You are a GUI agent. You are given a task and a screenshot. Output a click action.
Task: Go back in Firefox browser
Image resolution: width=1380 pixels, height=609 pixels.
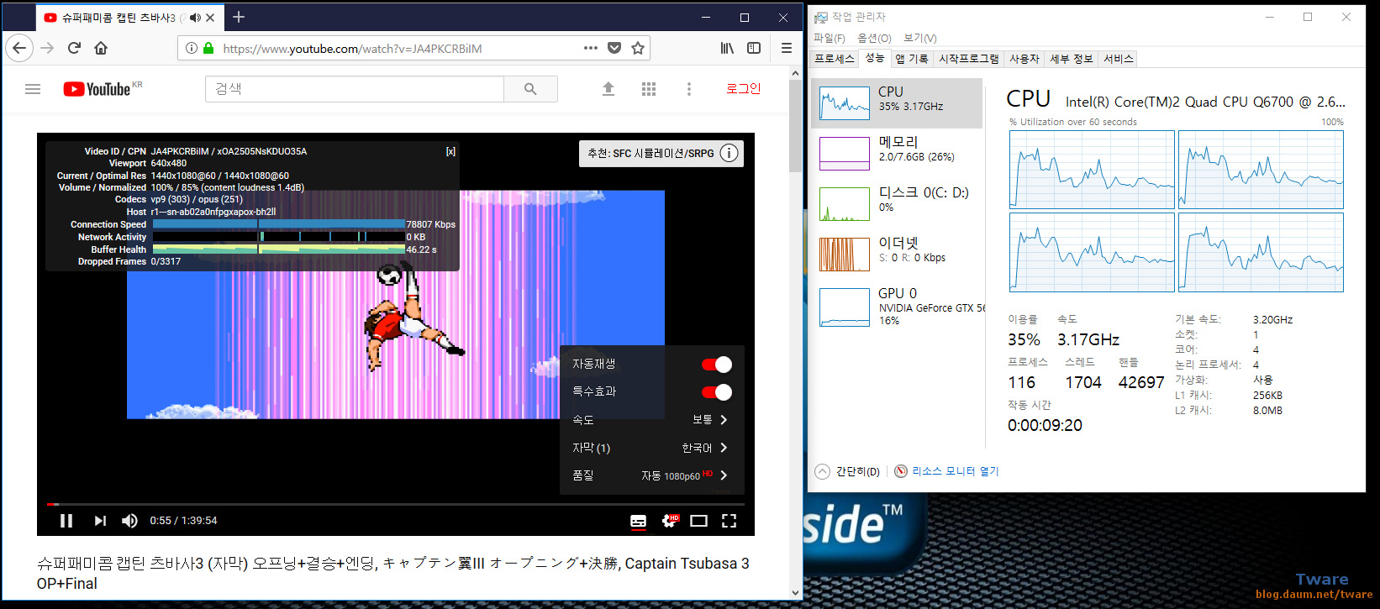19,48
